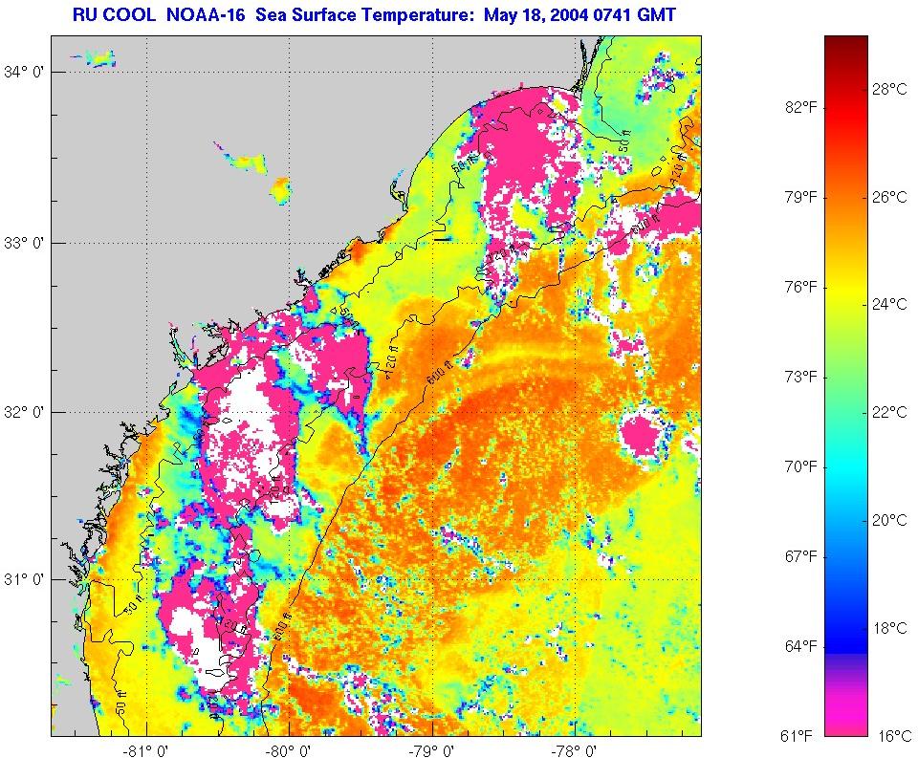The width and height of the screenshot is (918, 758).
Task: Click the 61°F colorbar label
Action: click(798, 736)
